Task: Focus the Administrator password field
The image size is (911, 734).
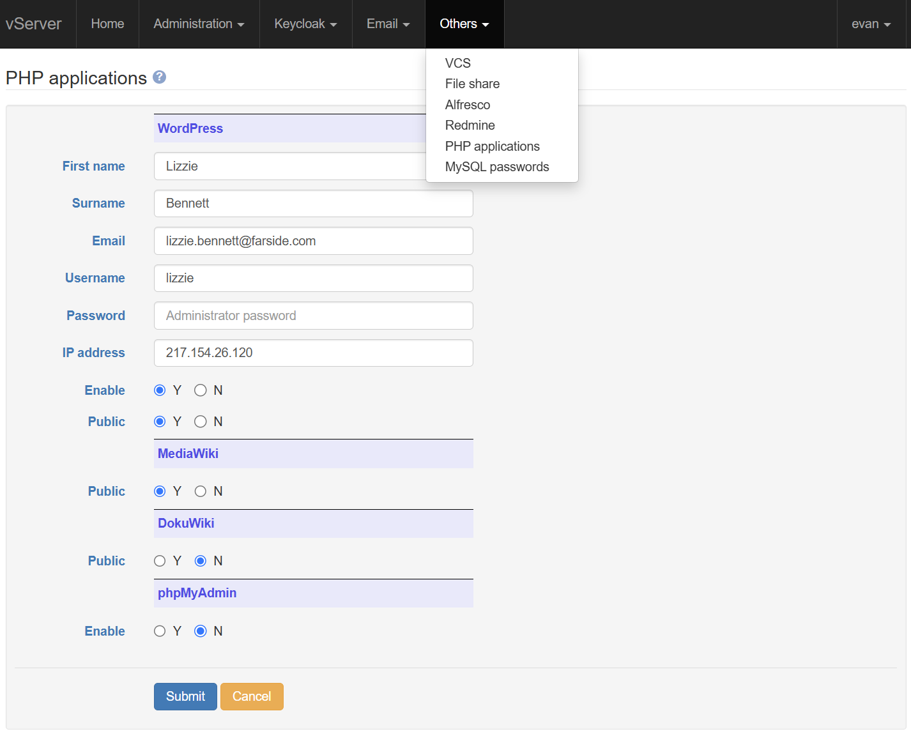Action: [314, 316]
